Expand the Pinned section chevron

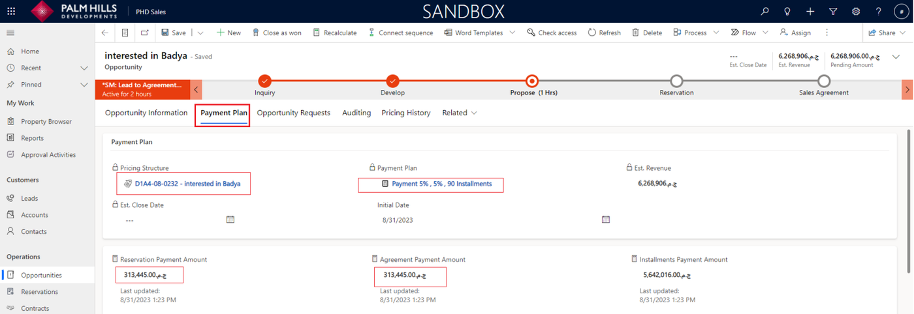[84, 85]
